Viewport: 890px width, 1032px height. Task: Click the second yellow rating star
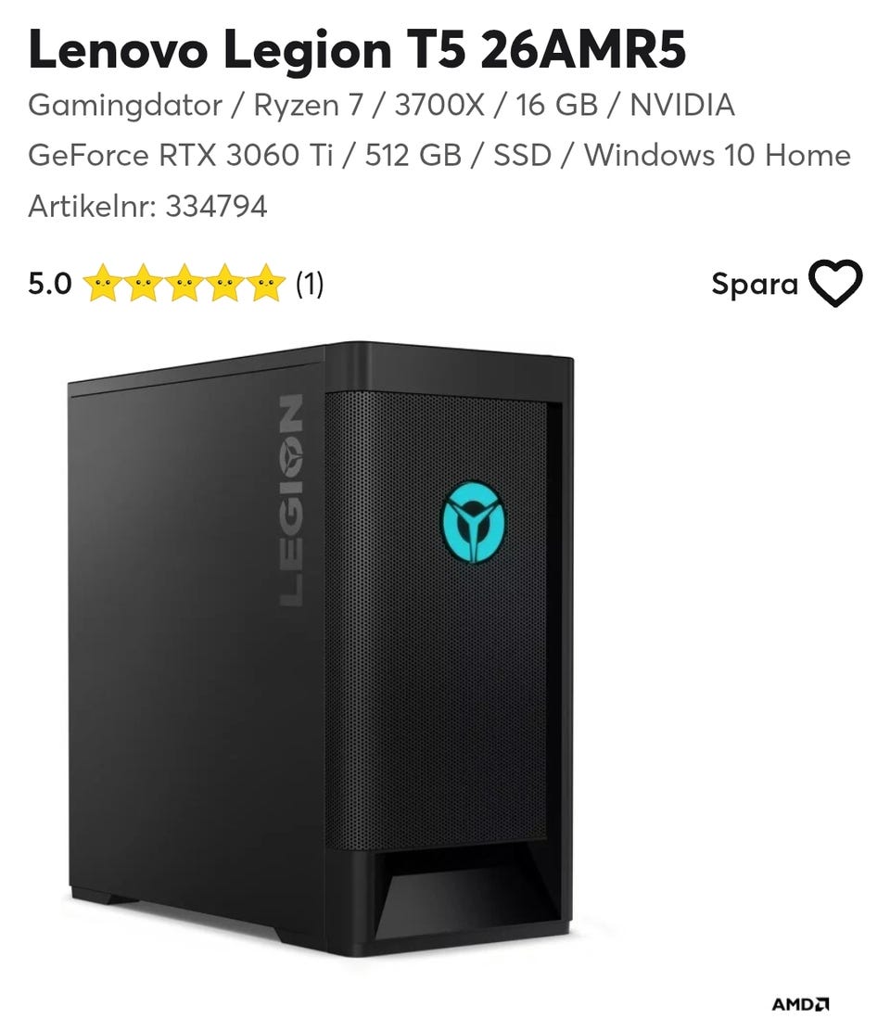click(x=144, y=283)
